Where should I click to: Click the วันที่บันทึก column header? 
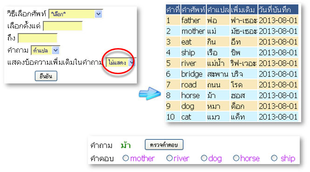[278, 9]
